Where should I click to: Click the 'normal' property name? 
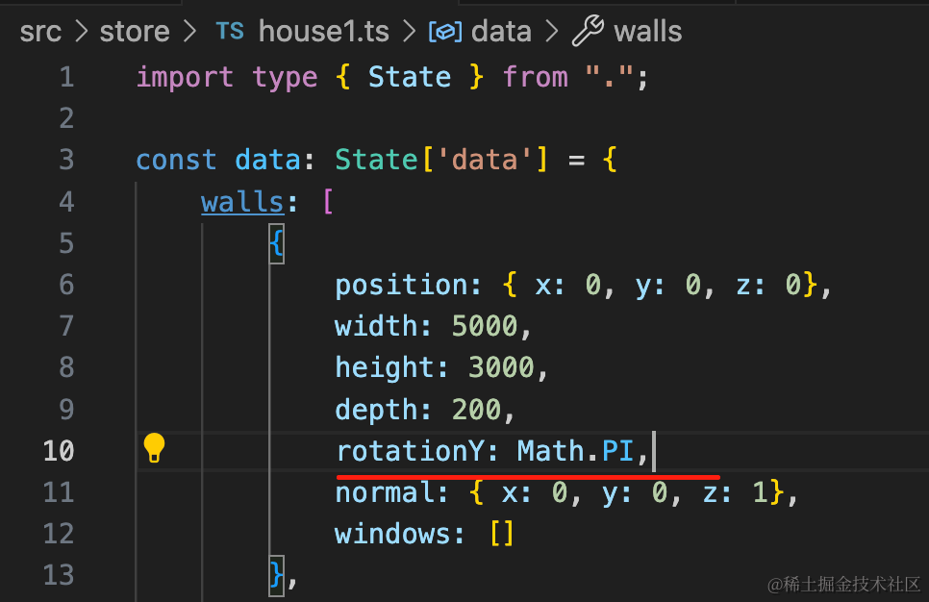pyautogui.click(x=385, y=492)
